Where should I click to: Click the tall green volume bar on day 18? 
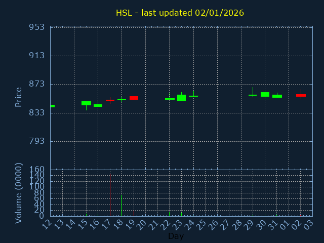pos(121,205)
